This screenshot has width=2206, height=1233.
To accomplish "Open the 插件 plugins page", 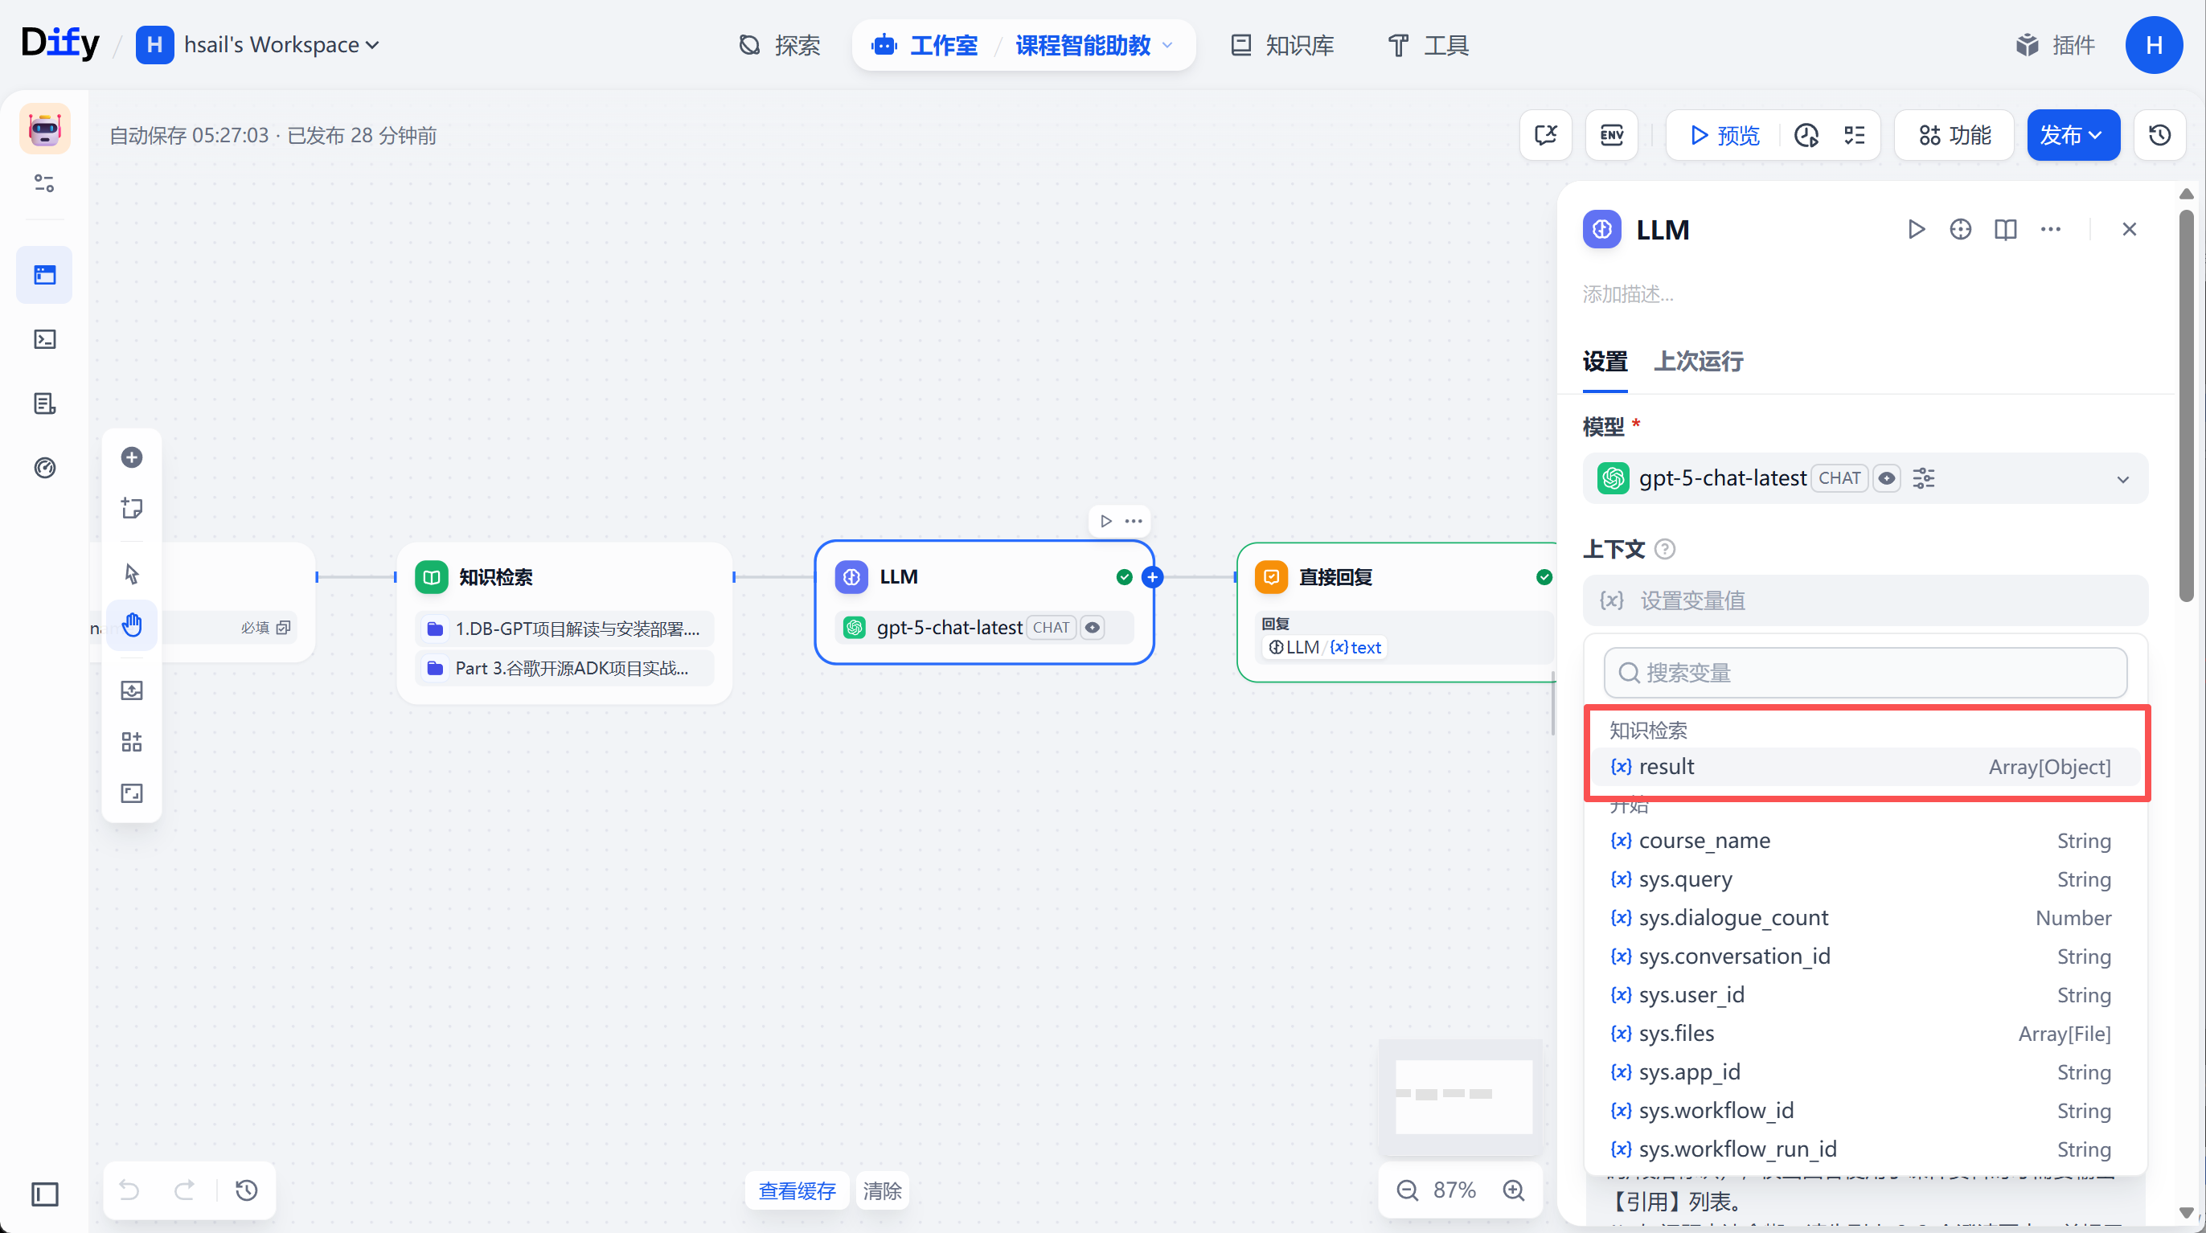I will pyautogui.click(x=2056, y=44).
